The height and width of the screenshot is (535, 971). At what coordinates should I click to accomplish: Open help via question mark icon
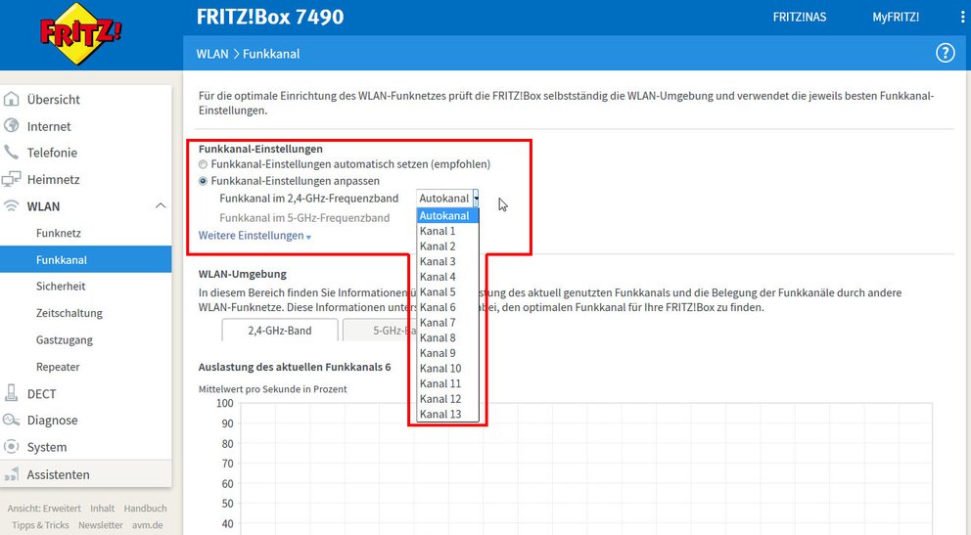(x=945, y=53)
